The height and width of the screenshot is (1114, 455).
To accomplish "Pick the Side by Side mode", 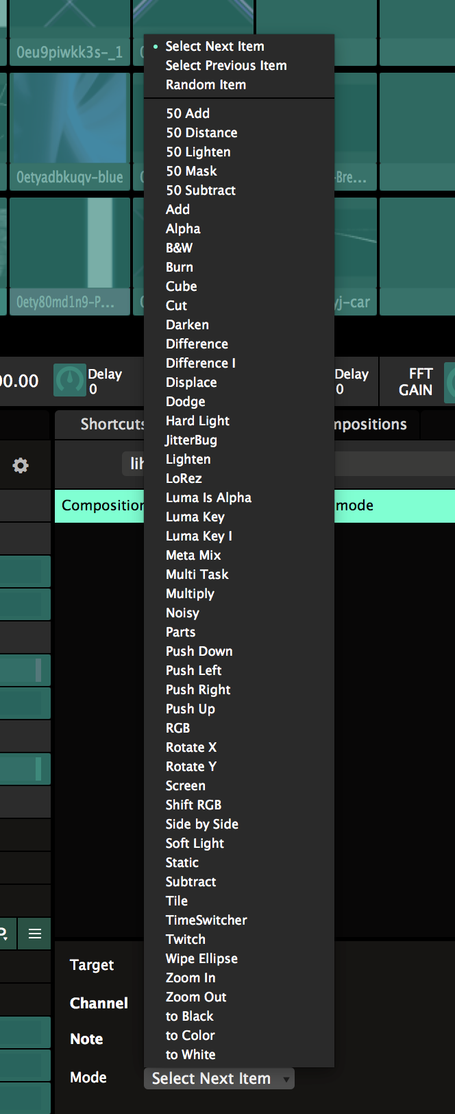I will [x=202, y=825].
